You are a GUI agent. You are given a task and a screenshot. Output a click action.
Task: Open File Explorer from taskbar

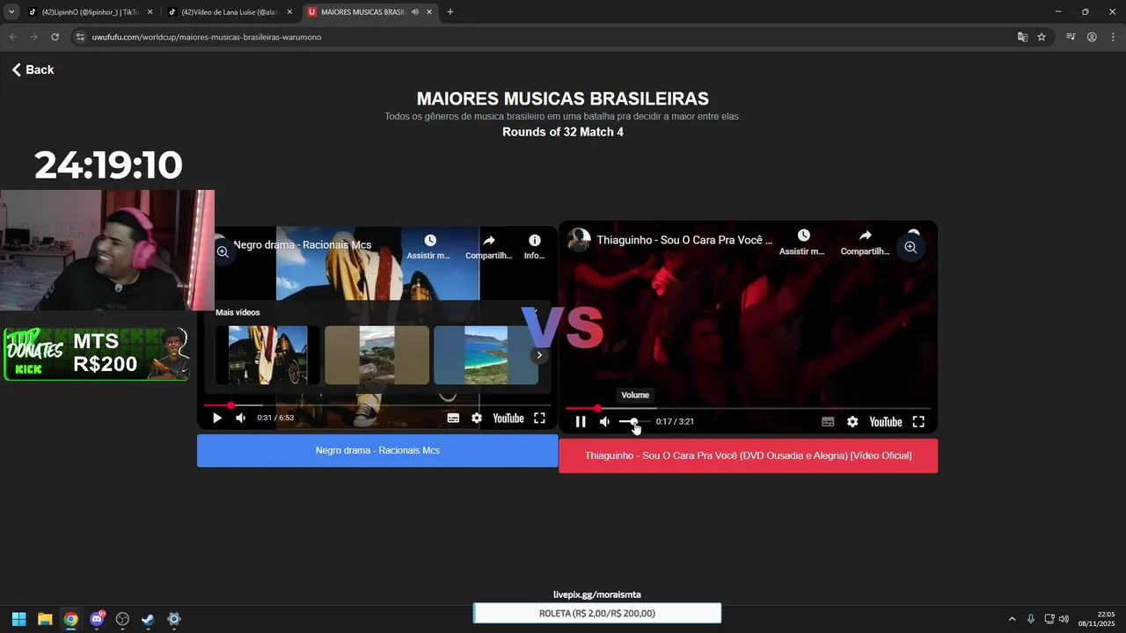[x=45, y=619]
